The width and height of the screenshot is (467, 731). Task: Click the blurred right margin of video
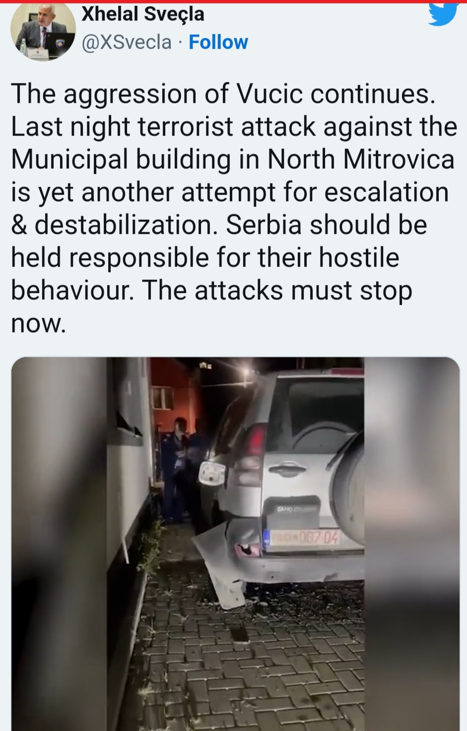[412, 544]
